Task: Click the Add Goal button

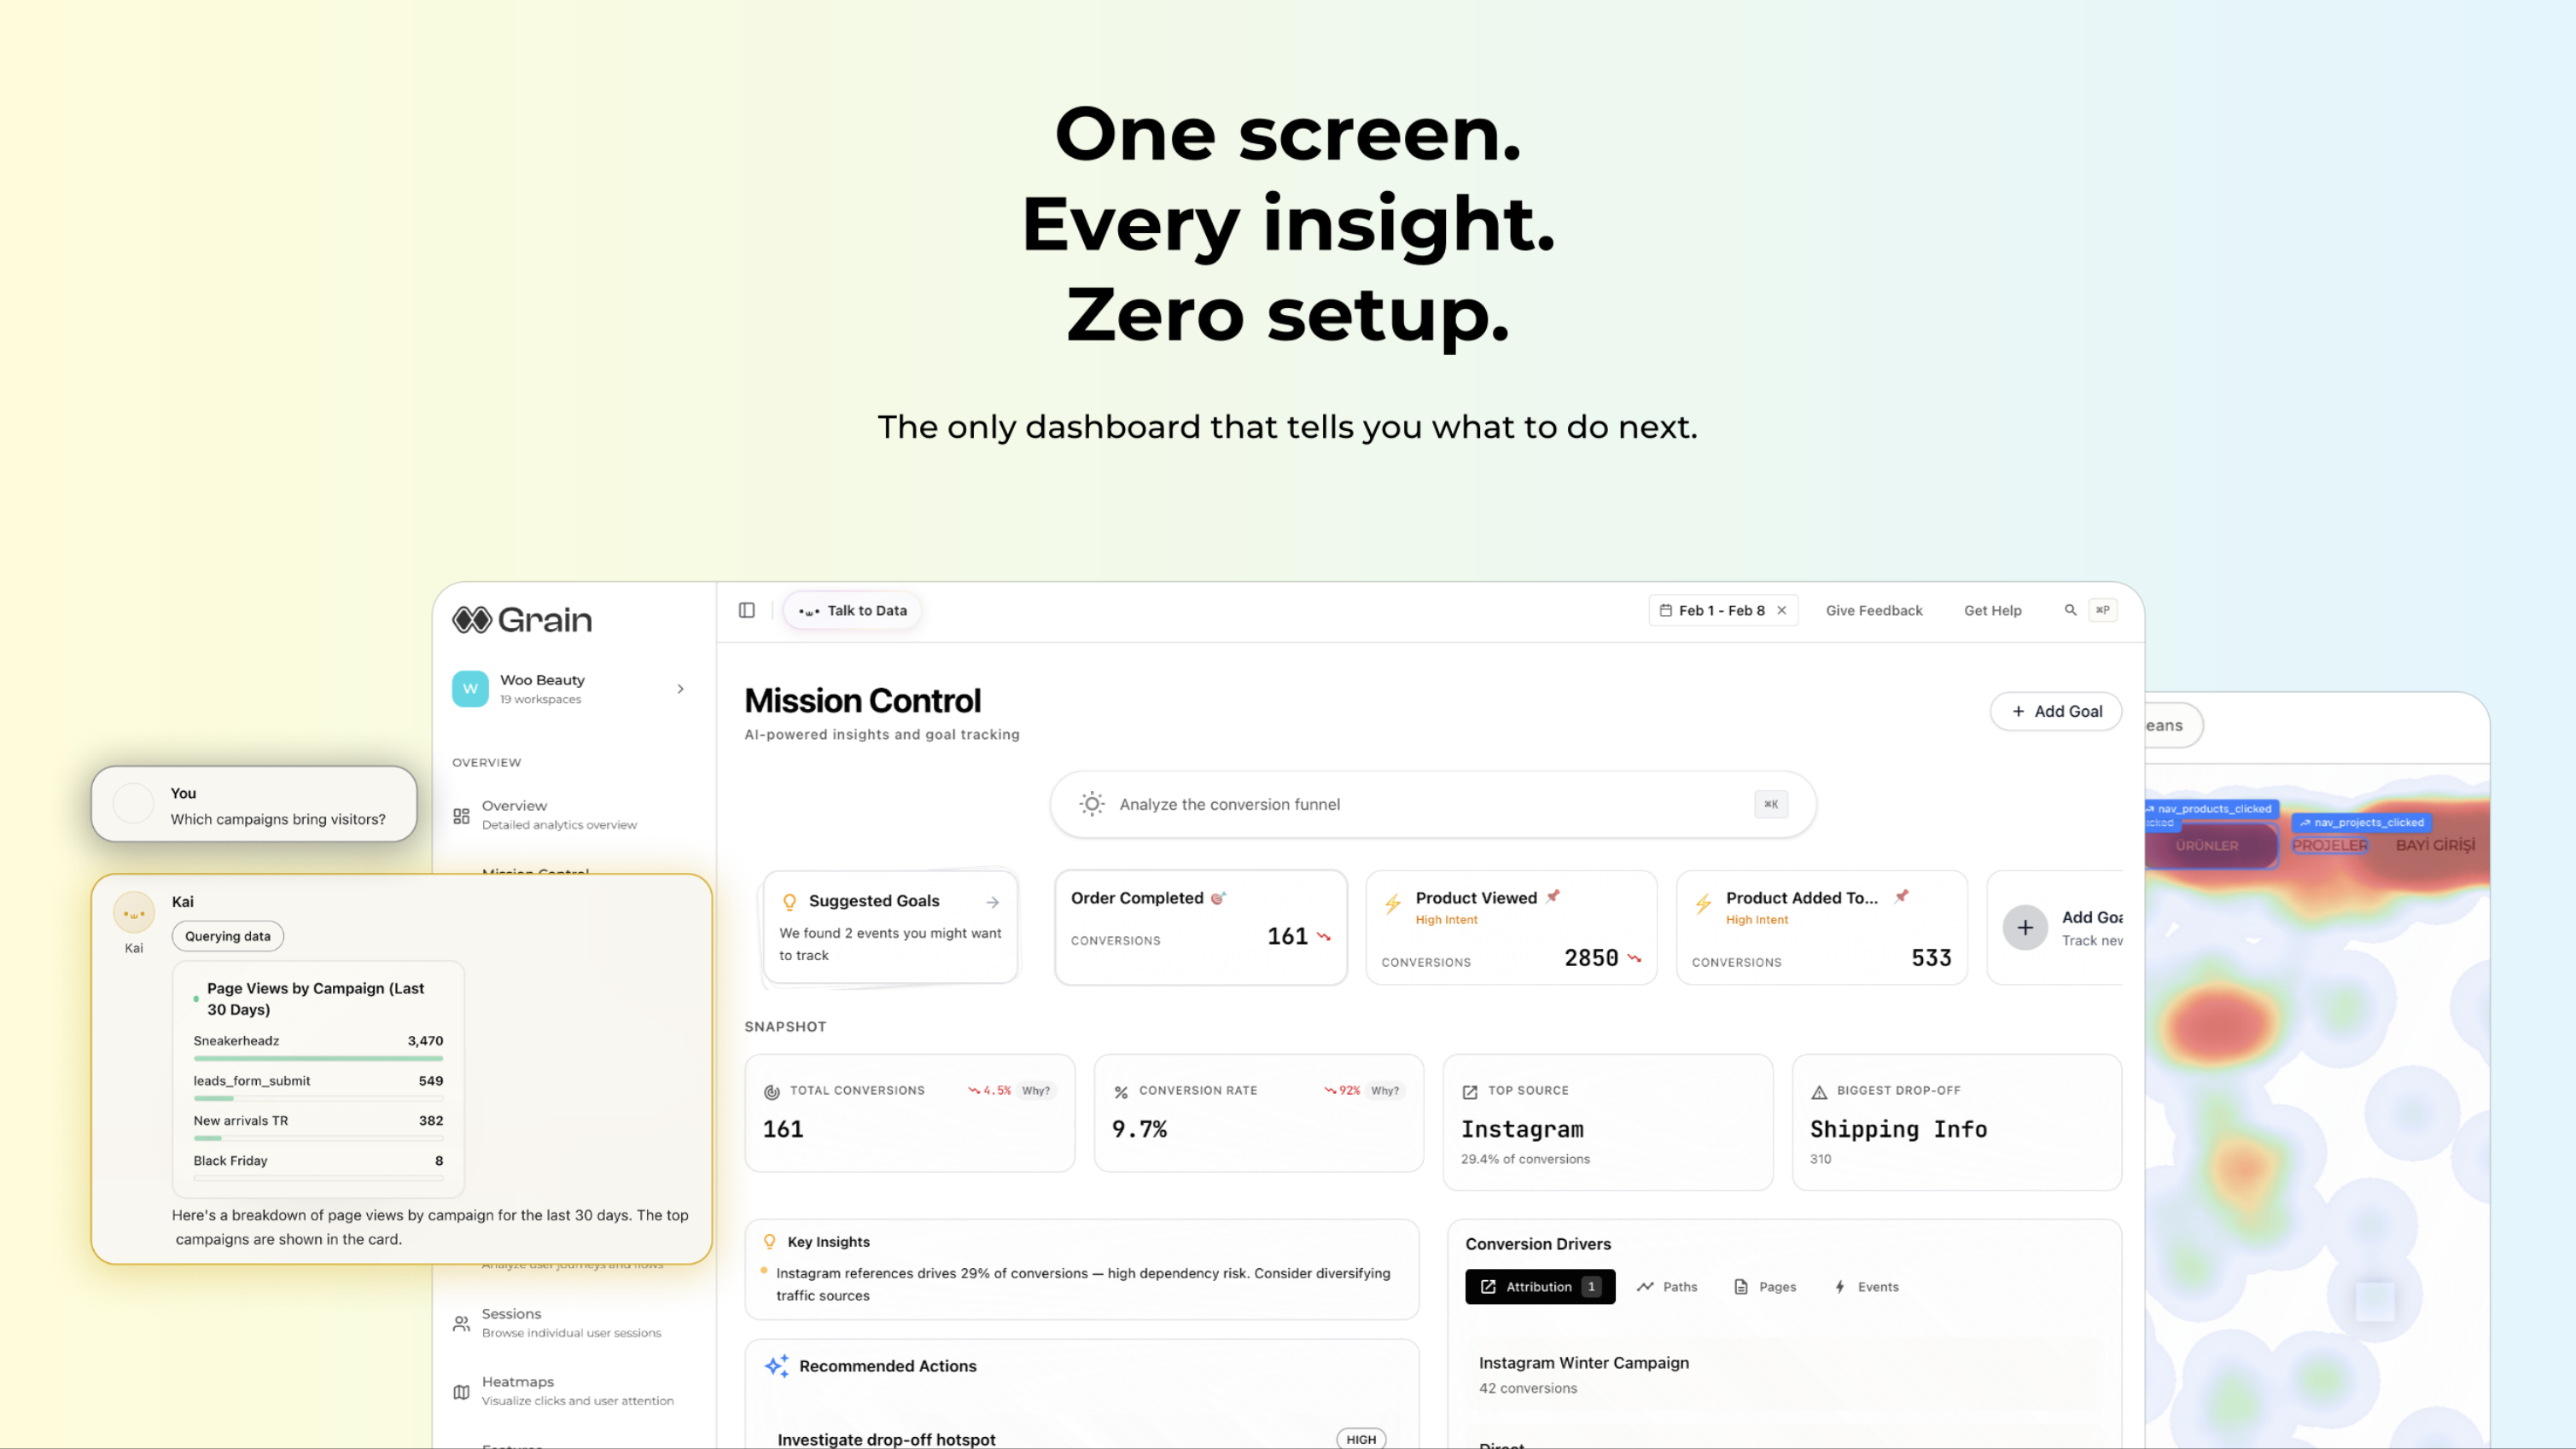Action: coord(2056,711)
